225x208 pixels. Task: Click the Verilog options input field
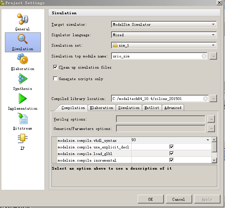[160, 119]
